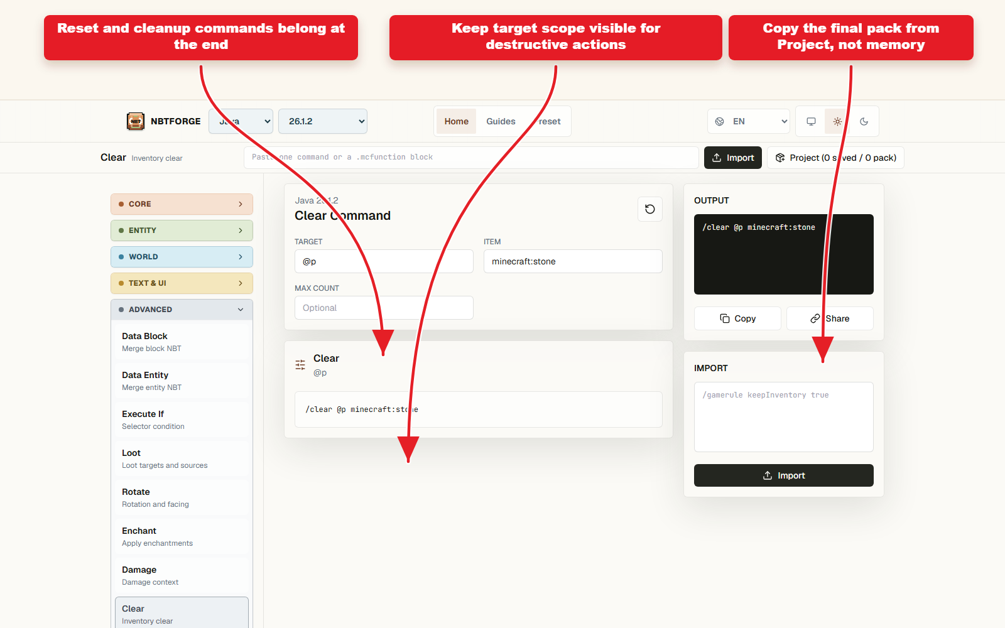Go to the Home tab
This screenshot has height=628, width=1005.
(x=457, y=121)
